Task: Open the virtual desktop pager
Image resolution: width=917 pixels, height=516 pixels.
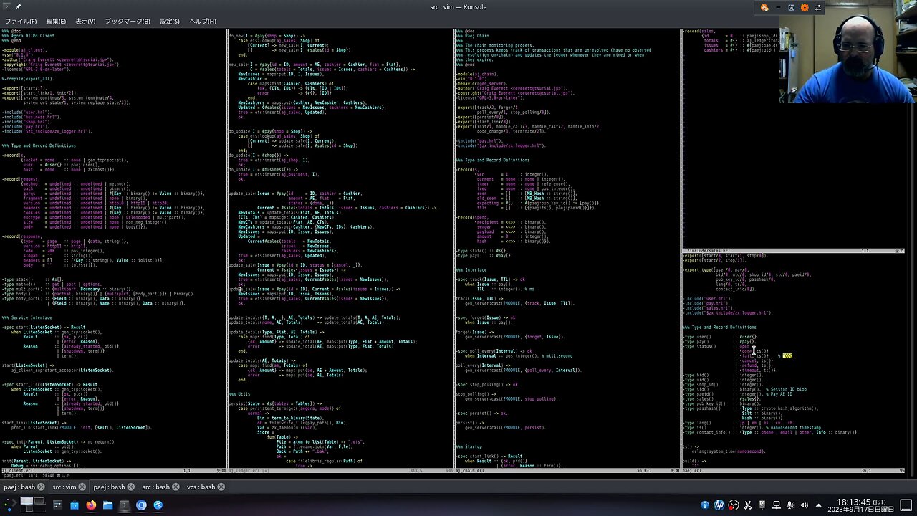Action: point(33,505)
